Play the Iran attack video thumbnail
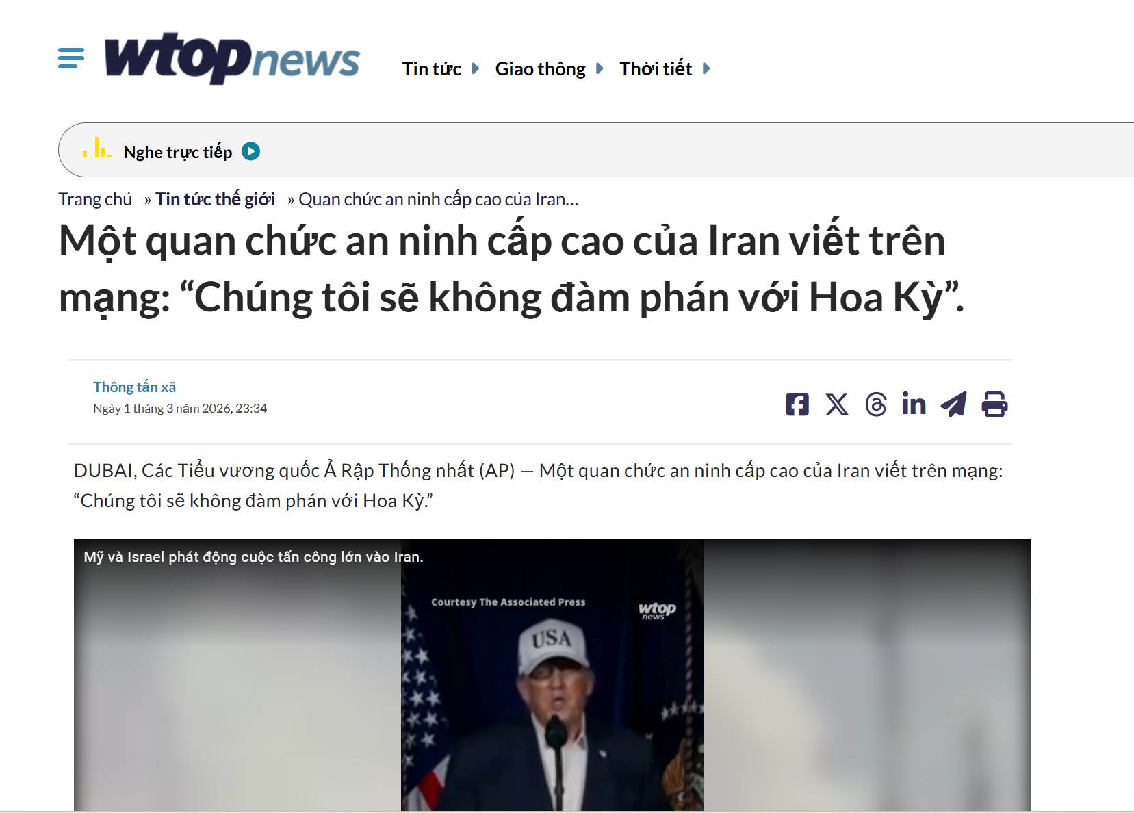Image resolution: width=1134 pixels, height=813 pixels. (x=552, y=675)
